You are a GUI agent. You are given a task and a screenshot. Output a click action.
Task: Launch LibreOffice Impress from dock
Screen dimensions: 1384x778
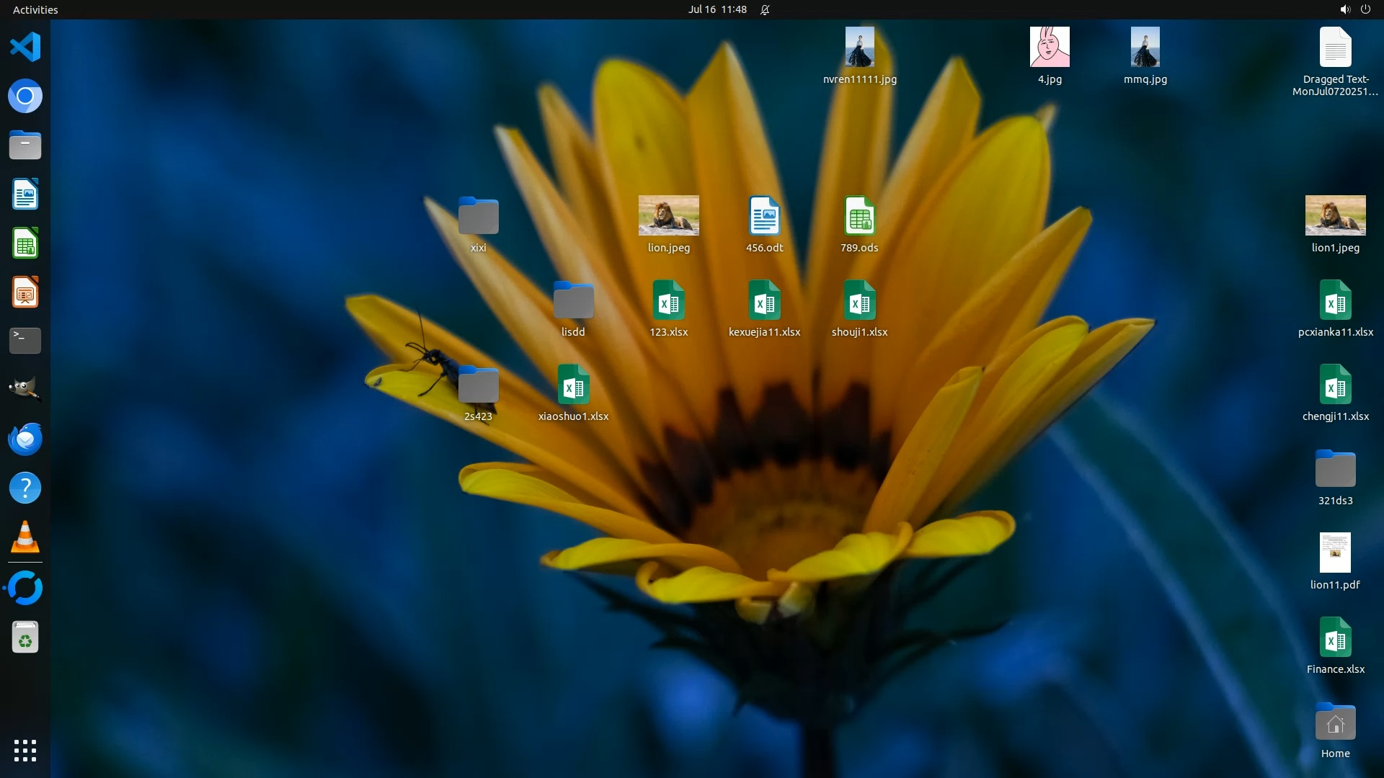point(25,292)
